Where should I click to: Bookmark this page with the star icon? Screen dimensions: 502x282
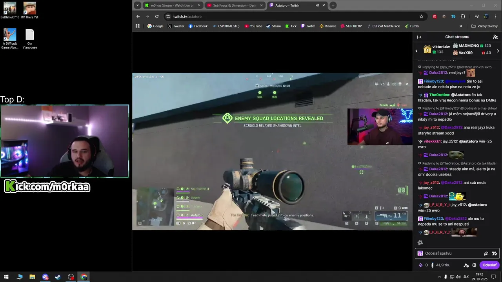422,16
